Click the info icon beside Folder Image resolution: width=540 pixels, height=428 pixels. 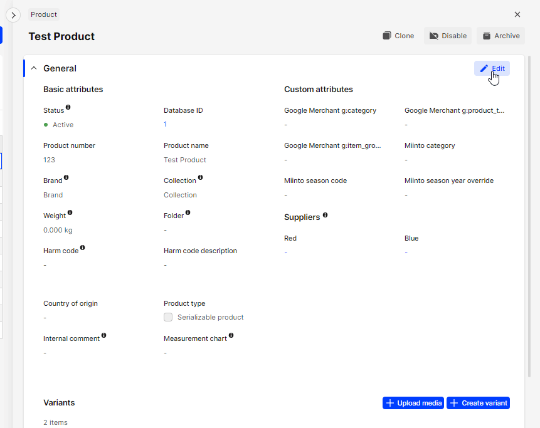(x=188, y=213)
